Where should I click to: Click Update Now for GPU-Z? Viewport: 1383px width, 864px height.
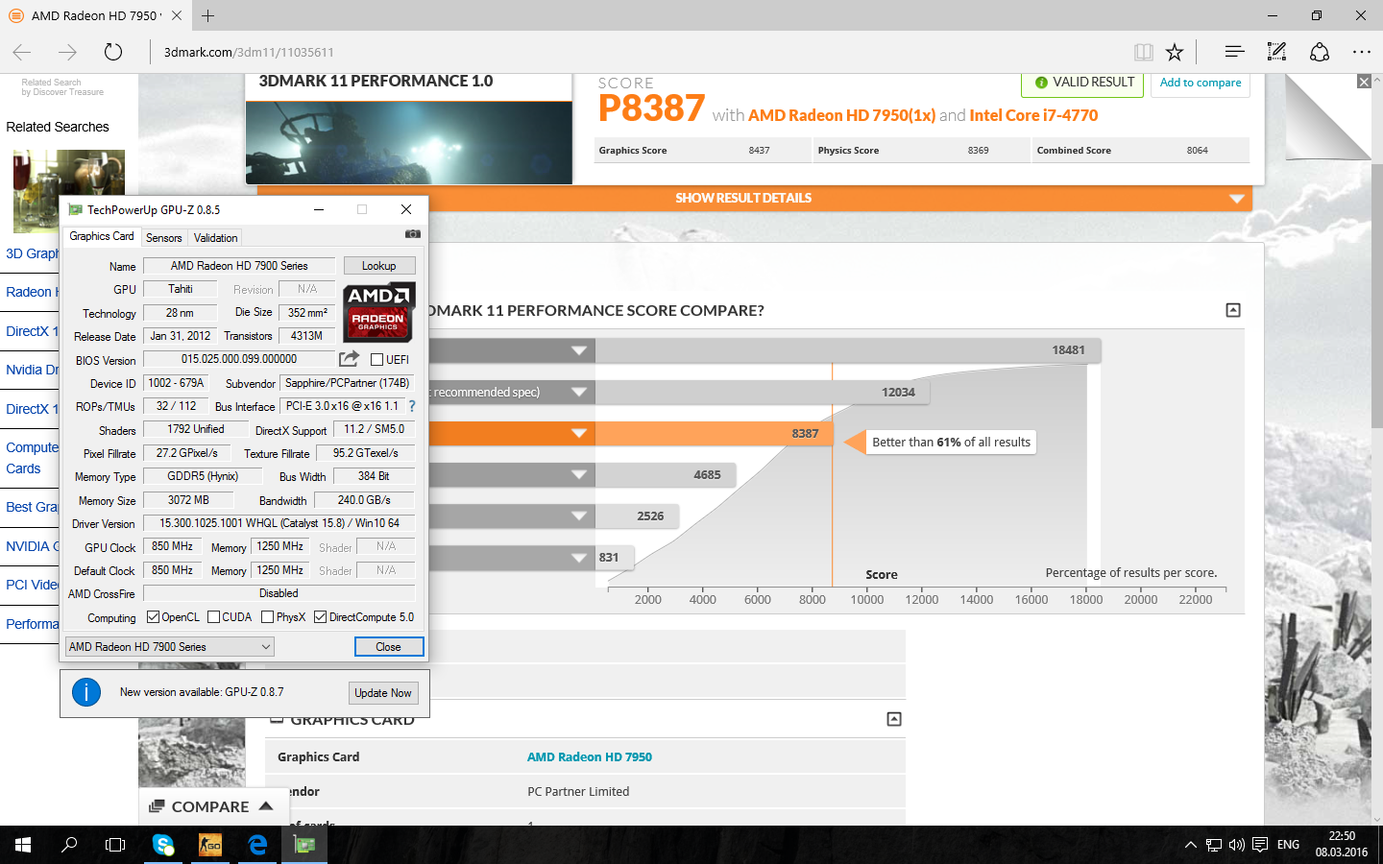point(383,693)
